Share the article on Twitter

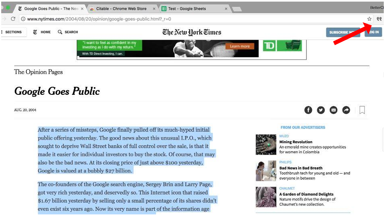pos(321,110)
